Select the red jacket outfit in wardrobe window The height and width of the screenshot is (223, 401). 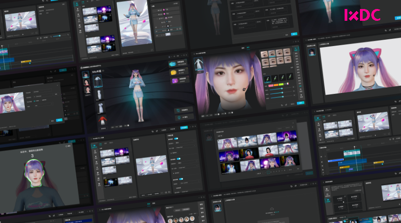pyautogui.click(x=102, y=120)
